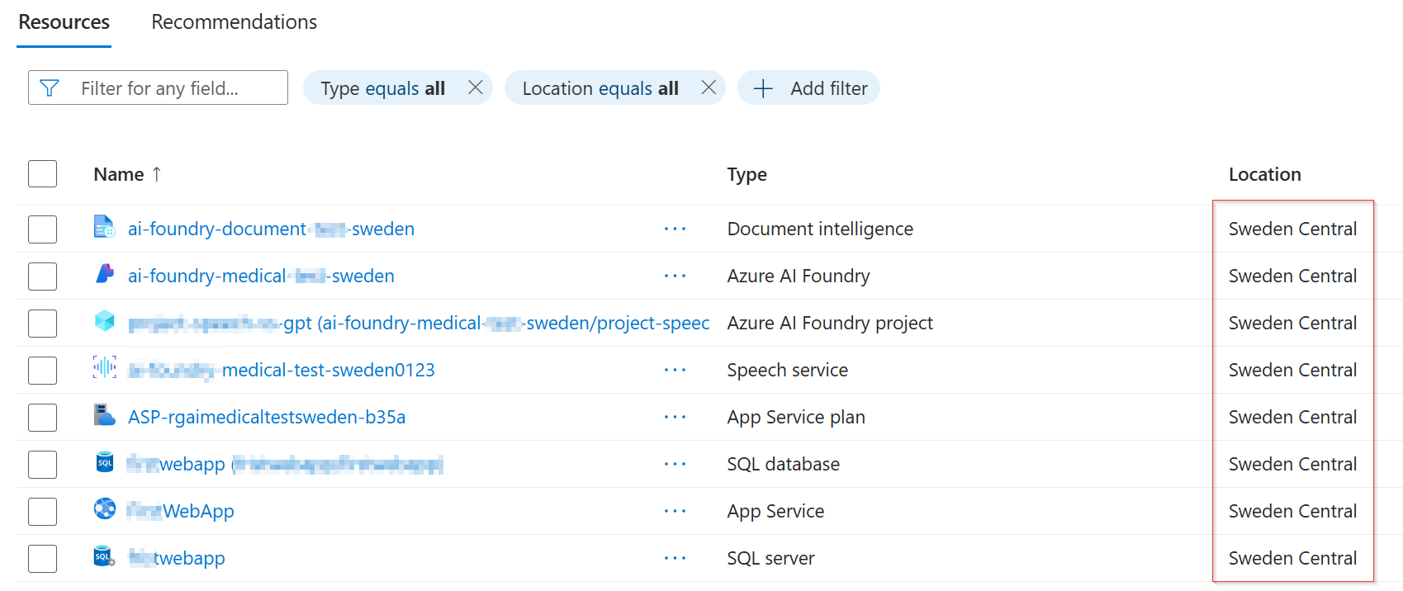Viewport: 1403px width, 591px height.
Task: Open more options for App Service plan row
Action: (675, 417)
